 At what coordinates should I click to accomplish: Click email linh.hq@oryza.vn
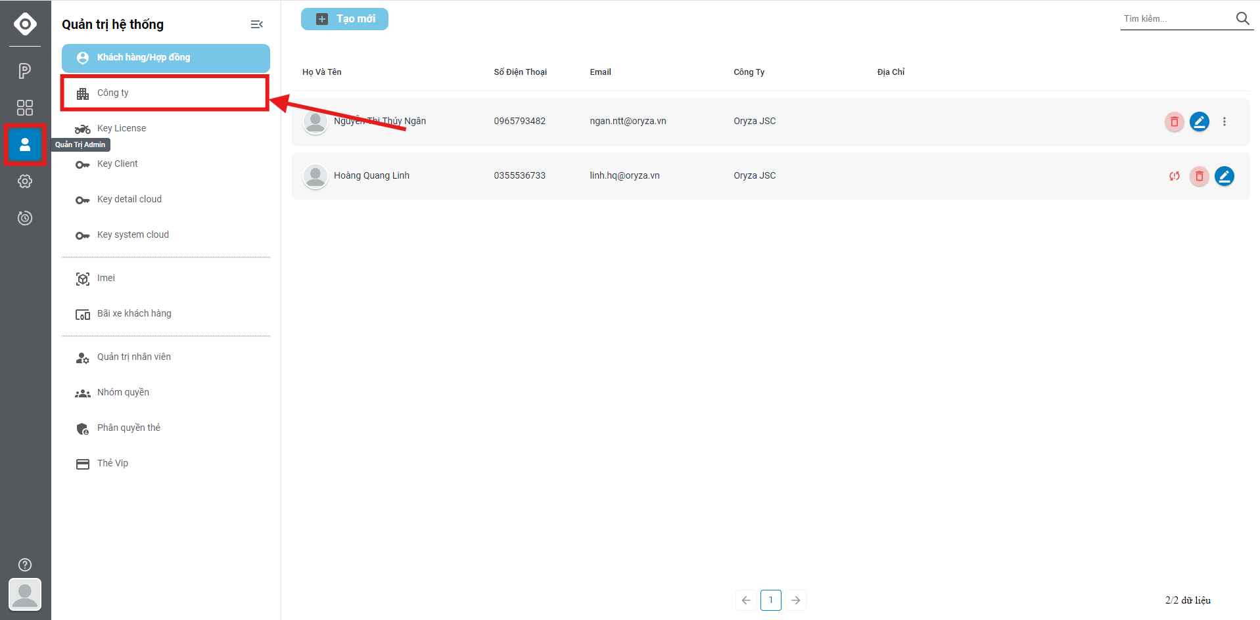[x=624, y=175]
